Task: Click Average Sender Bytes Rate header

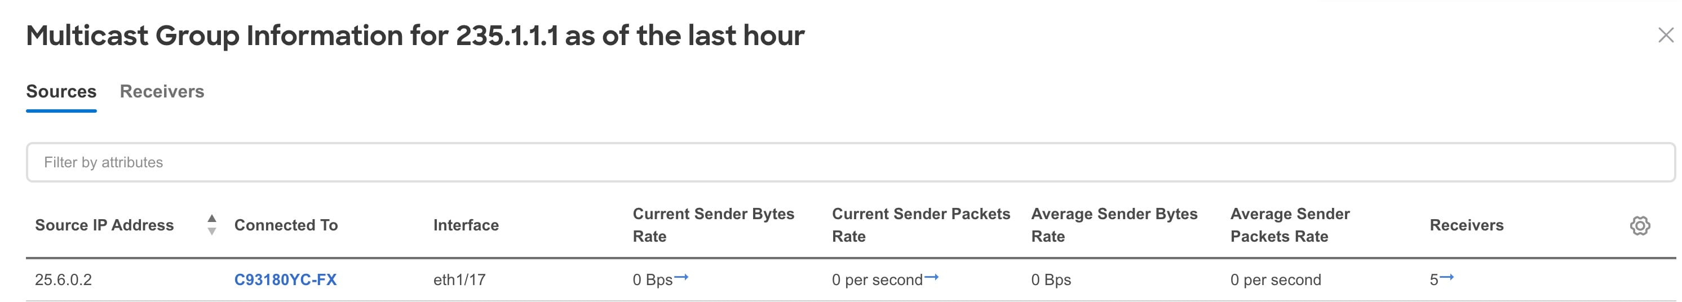Action: point(1114,225)
